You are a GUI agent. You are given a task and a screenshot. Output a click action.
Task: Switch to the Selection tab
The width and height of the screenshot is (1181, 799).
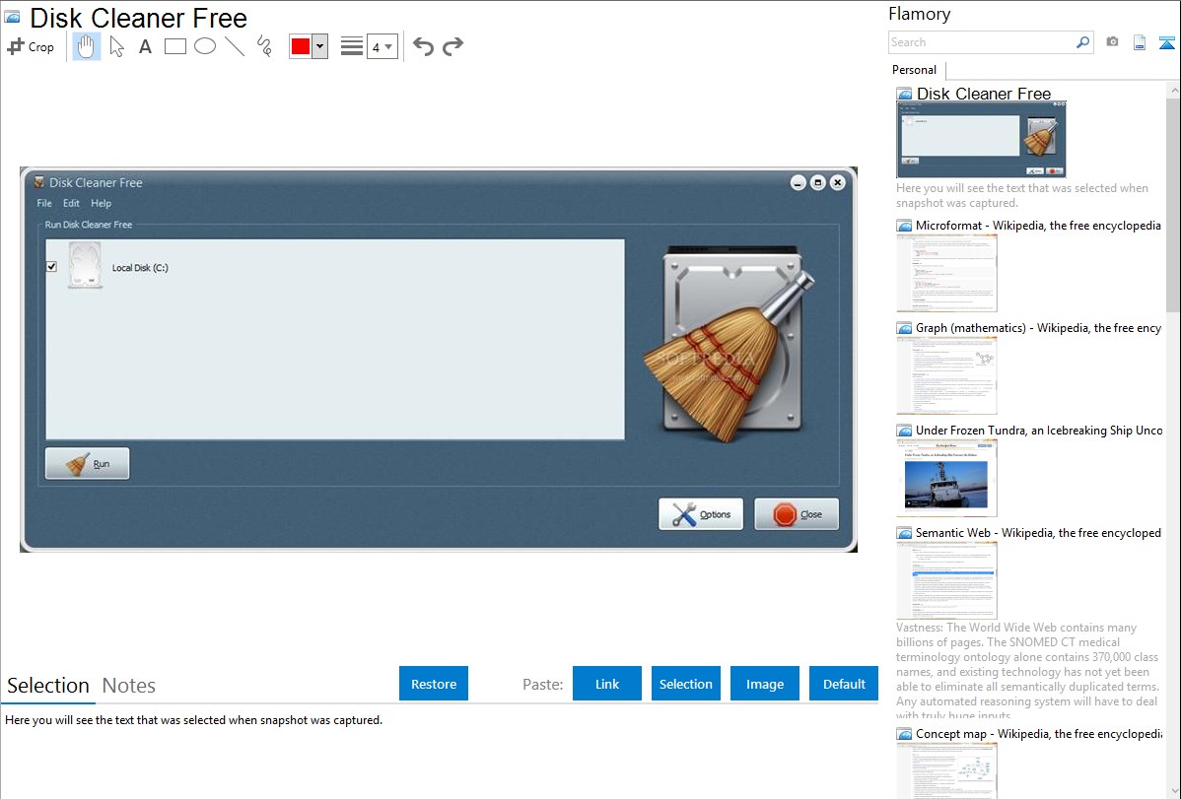pyautogui.click(x=48, y=686)
